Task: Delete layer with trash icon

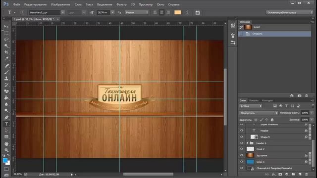Action: click(307, 175)
